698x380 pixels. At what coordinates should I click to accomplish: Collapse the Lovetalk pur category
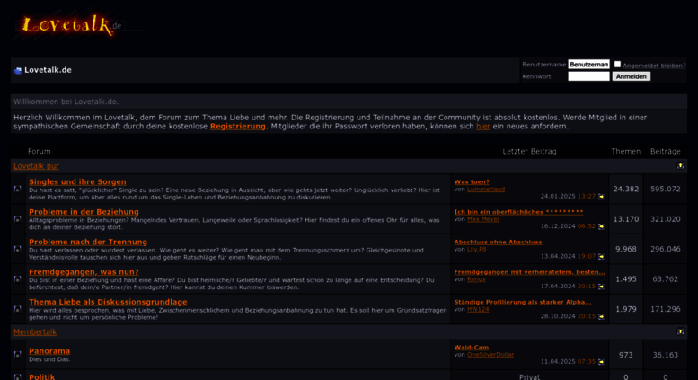(x=680, y=165)
